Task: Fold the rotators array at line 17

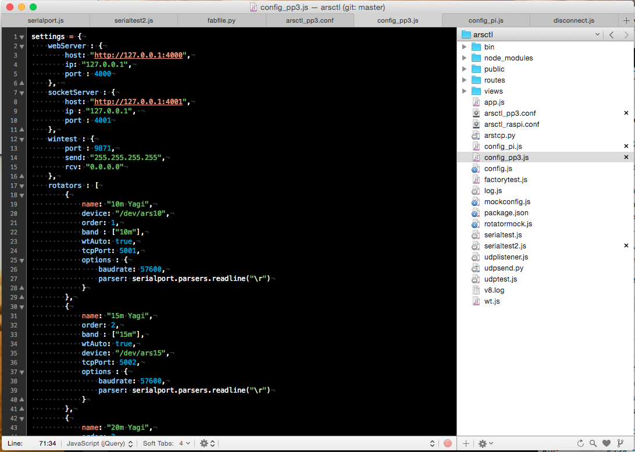Action: tap(22, 186)
